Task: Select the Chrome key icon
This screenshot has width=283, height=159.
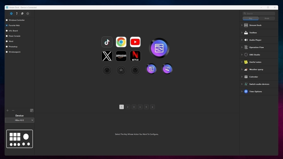Action: [x=121, y=42]
